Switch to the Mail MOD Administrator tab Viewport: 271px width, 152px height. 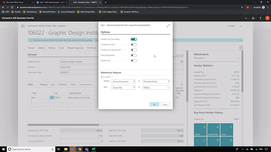point(52,2)
